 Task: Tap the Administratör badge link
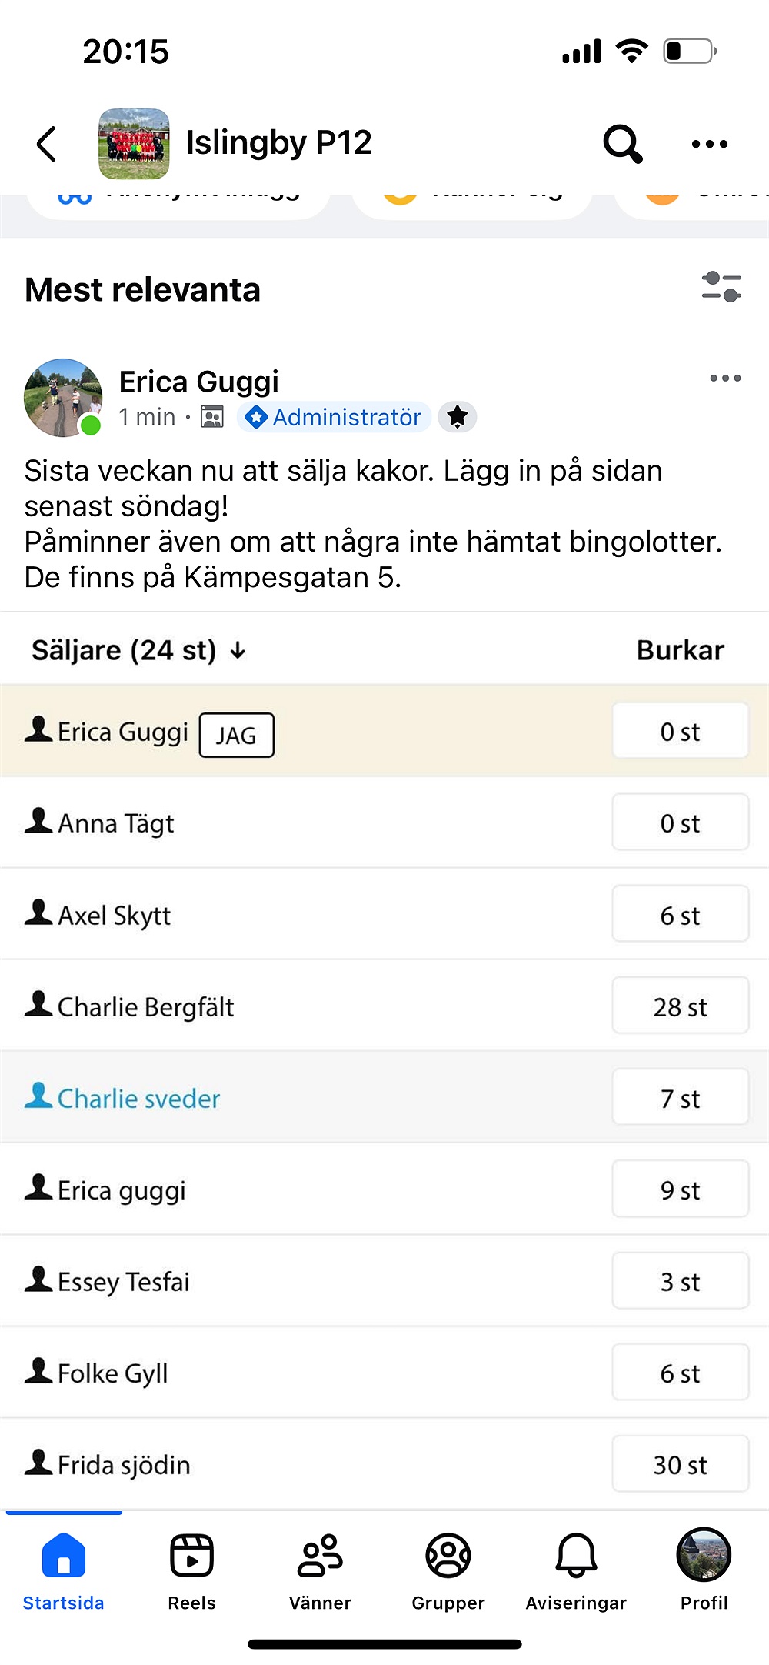click(x=334, y=417)
